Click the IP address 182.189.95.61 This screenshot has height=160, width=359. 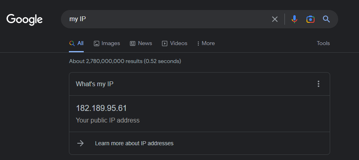pos(101,108)
